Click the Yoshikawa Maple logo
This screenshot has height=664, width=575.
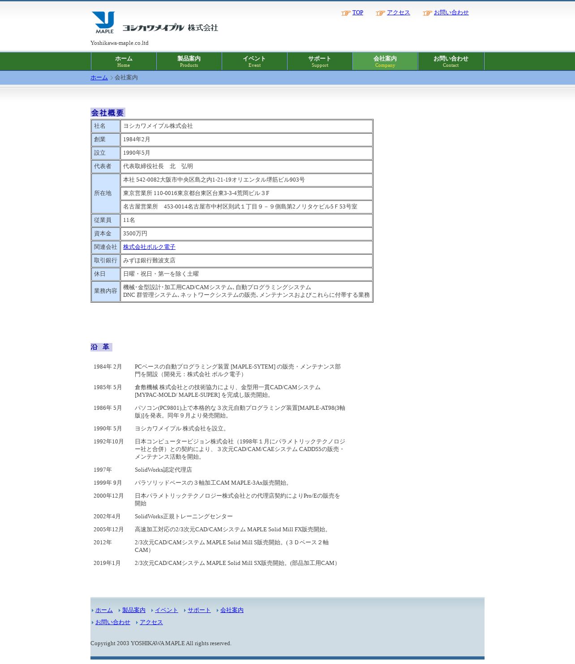point(154,23)
